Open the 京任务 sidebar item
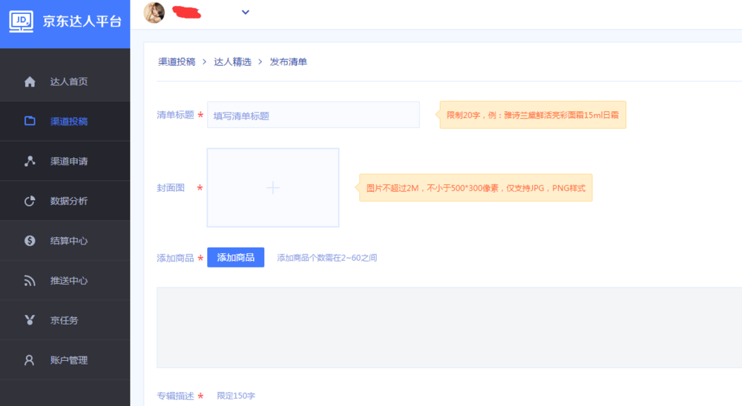The image size is (742, 406). coord(65,321)
